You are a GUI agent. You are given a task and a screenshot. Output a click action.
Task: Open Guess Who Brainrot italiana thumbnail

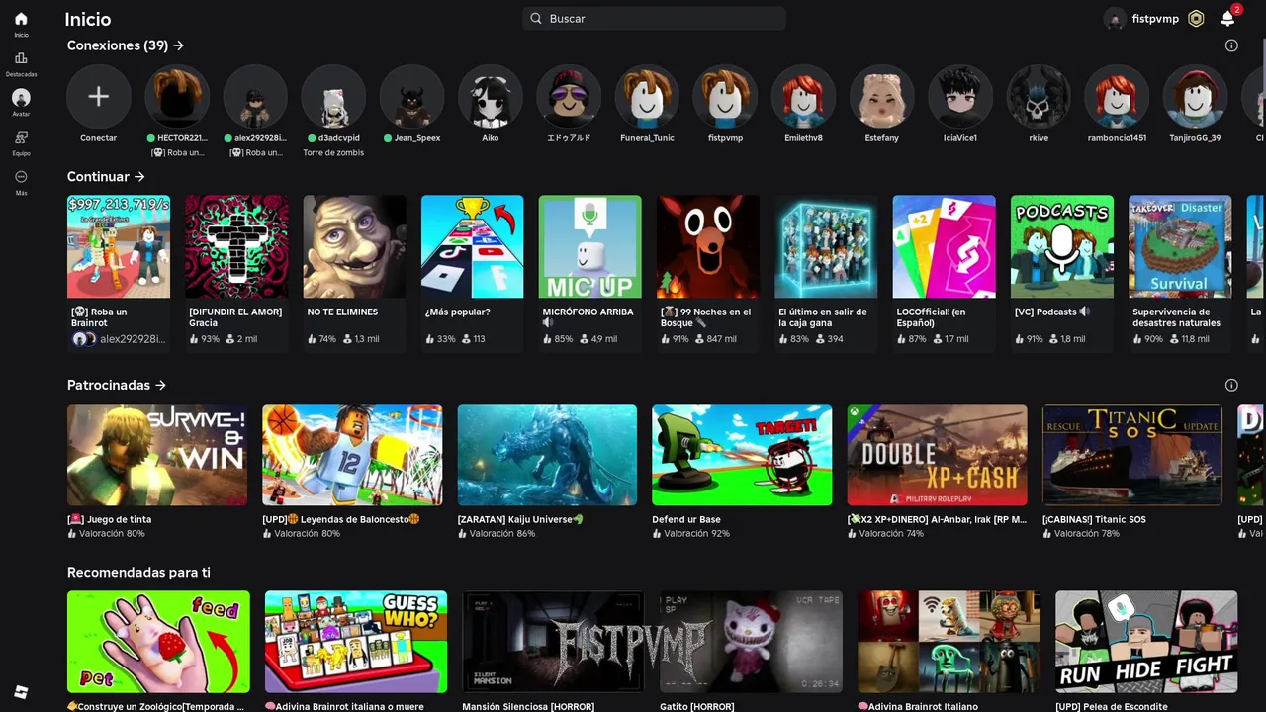(x=356, y=642)
